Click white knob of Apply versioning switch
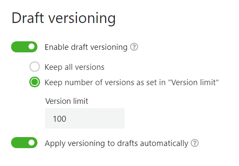The height and width of the screenshot is (166, 239). pyautogui.click(x=31, y=143)
